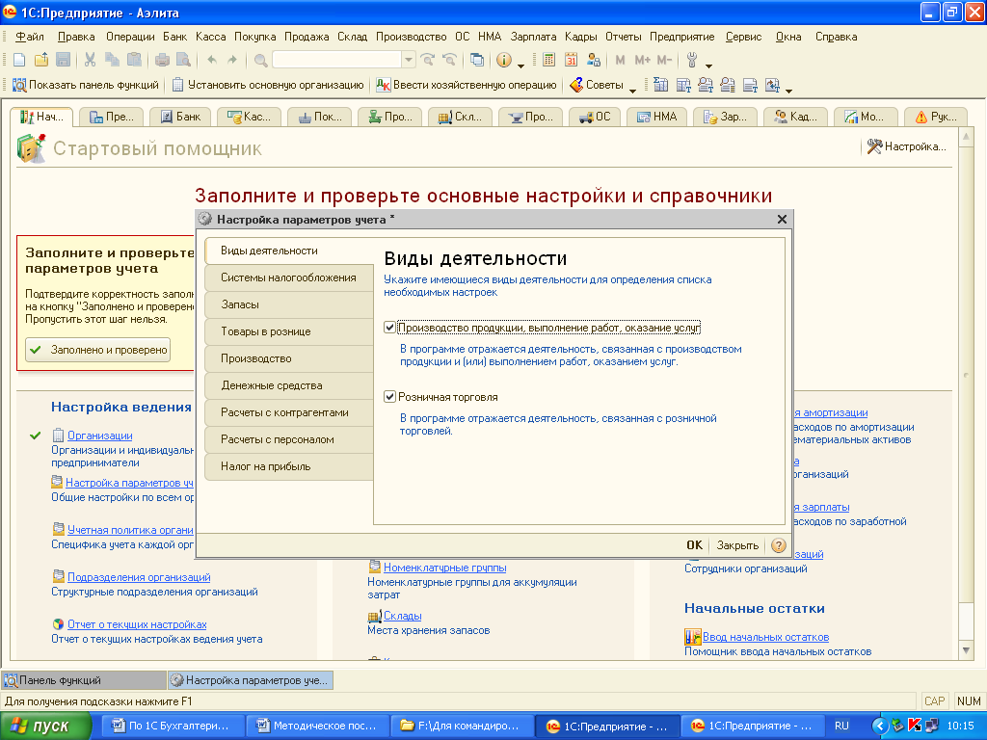Image resolution: width=987 pixels, height=740 pixels.
Task: Click Показать панель функций button
Action: [x=86, y=85]
